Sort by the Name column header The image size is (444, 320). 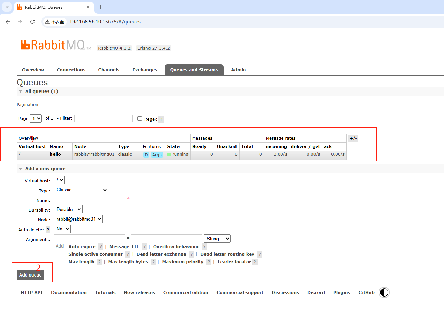pyautogui.click(x=56, y=147)
